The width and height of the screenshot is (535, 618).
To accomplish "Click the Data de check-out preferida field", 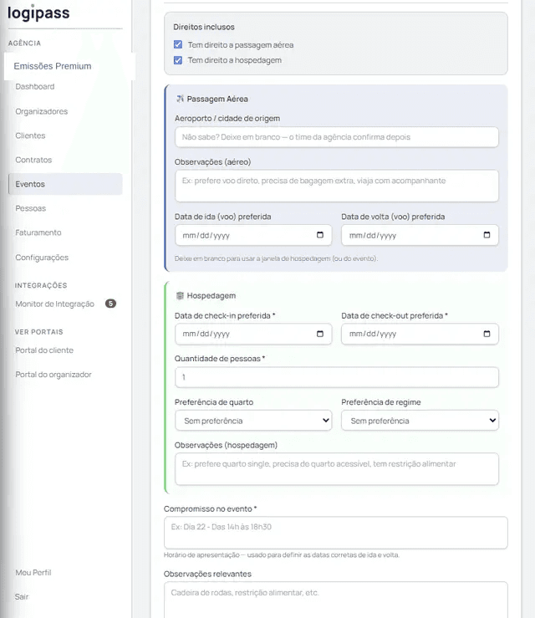I will pos(420,334).
